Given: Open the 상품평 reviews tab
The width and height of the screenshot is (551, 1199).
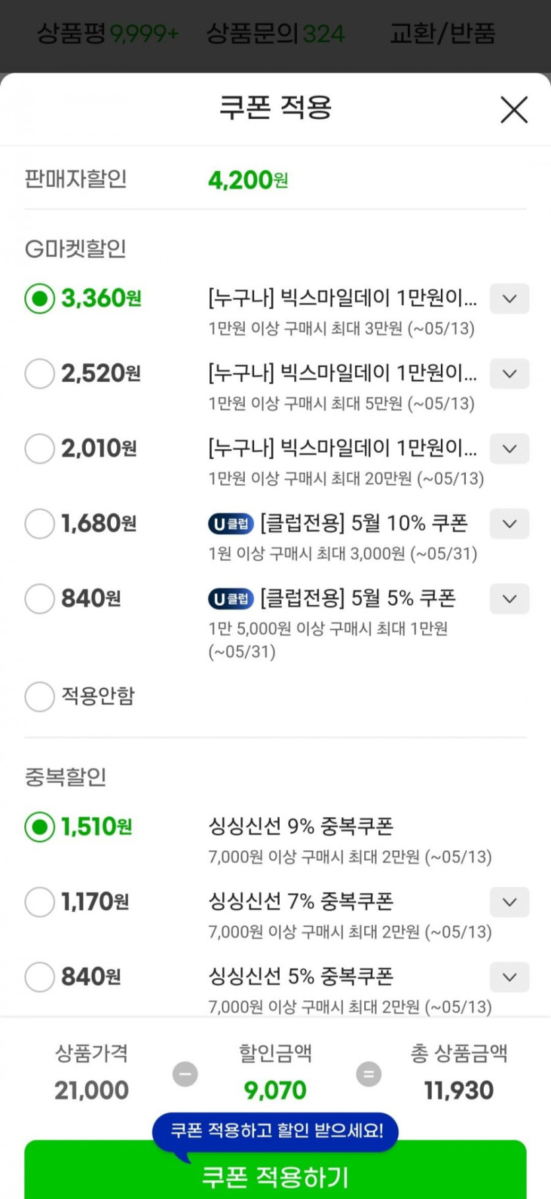Looking at the screenshot, I should pyautogui.click(x=107, y=33).
